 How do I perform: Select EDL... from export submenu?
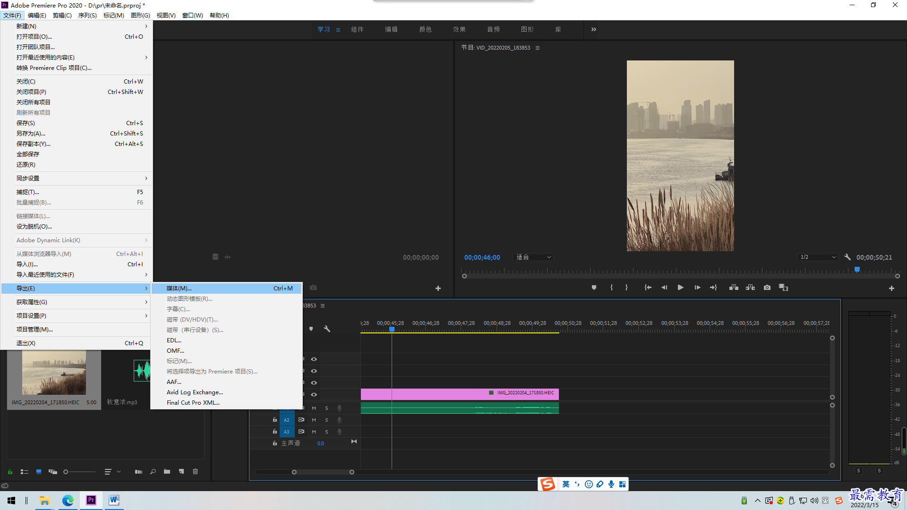click(x=227, y=340)
